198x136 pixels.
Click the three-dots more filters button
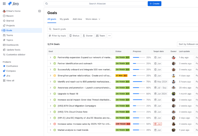point(109,36)
